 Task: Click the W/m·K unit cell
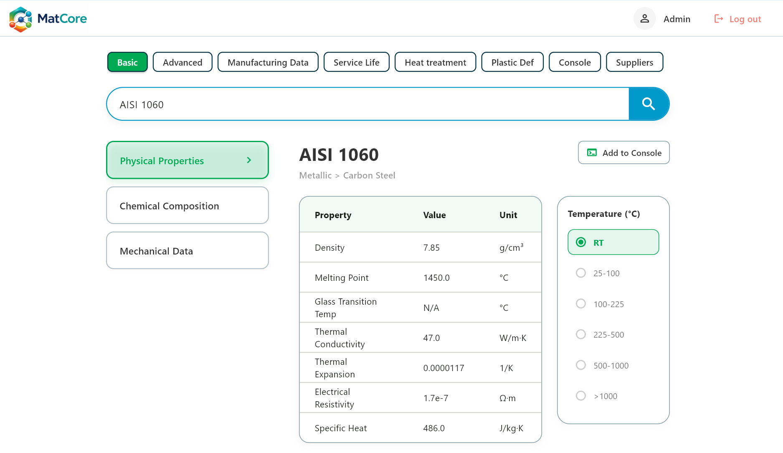pyautogui.click(x=513, y=338)
